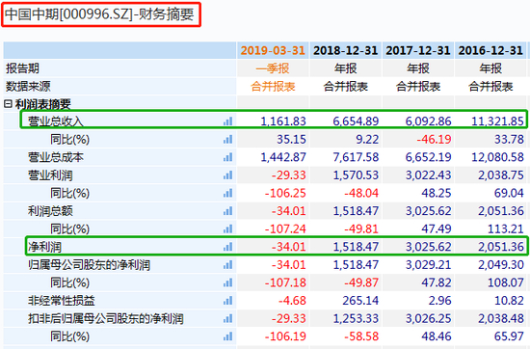Open chart icon for 净利润 row
Screen dimensions: 530x349
(227, 247)
